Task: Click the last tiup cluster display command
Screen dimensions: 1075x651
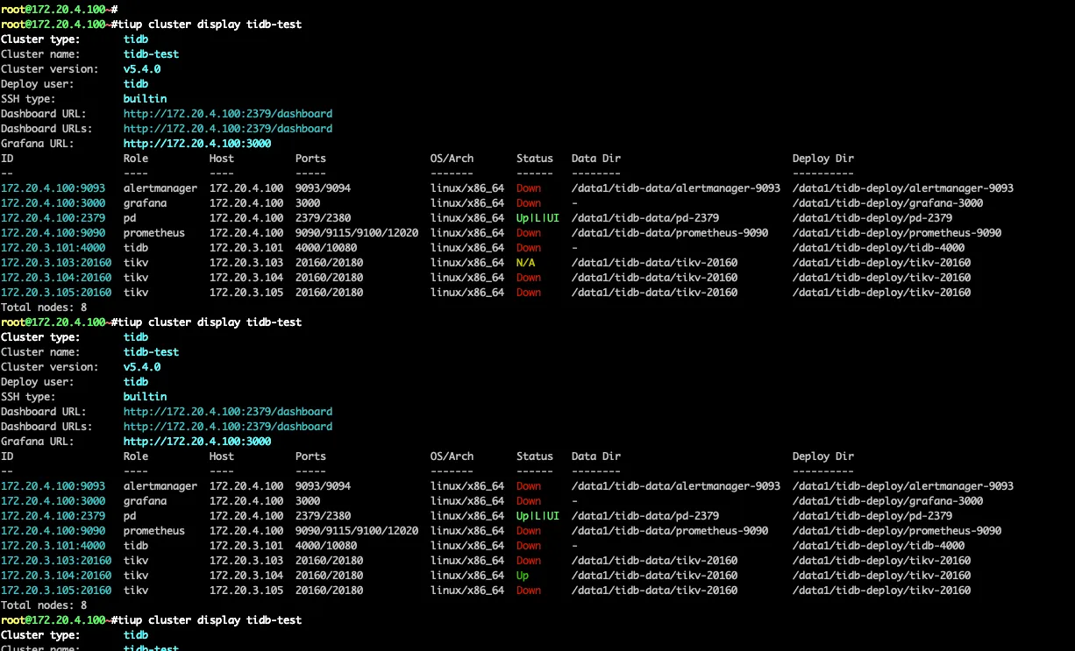Action: pos(209,620)
